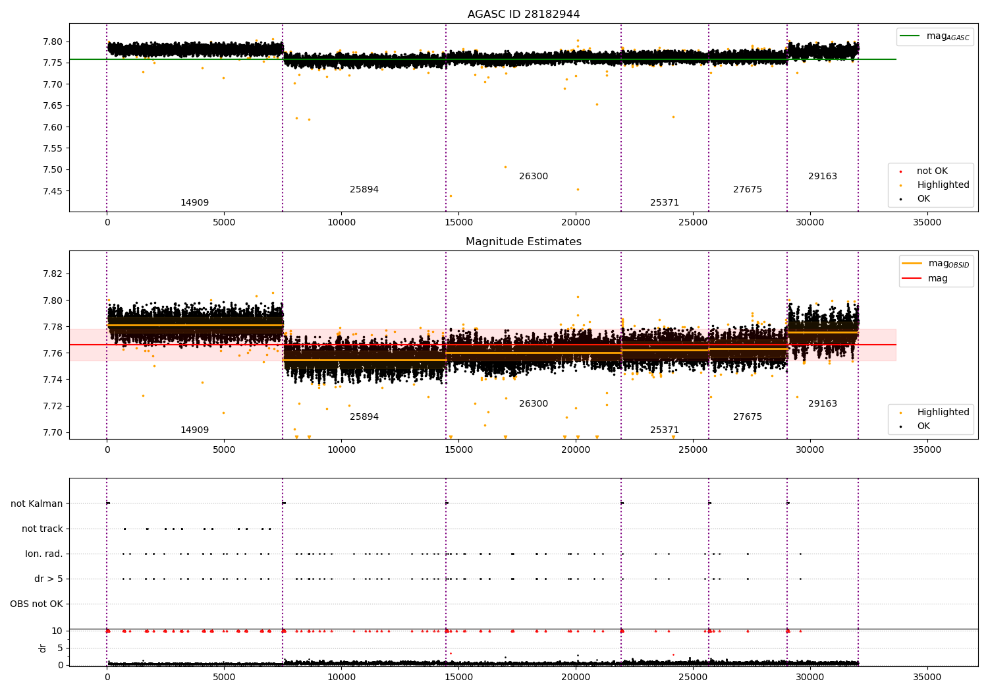The height and width of the screenshot is (692, 988).
Task: Click the red line sample beside 'mag' legend
Action: pos(912,279)
